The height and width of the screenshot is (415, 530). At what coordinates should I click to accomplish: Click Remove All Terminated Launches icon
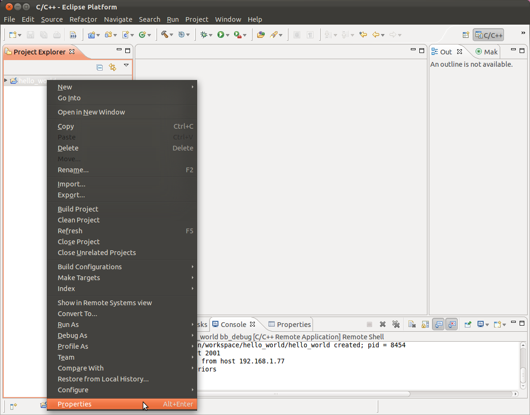click(x=396, y=324)
